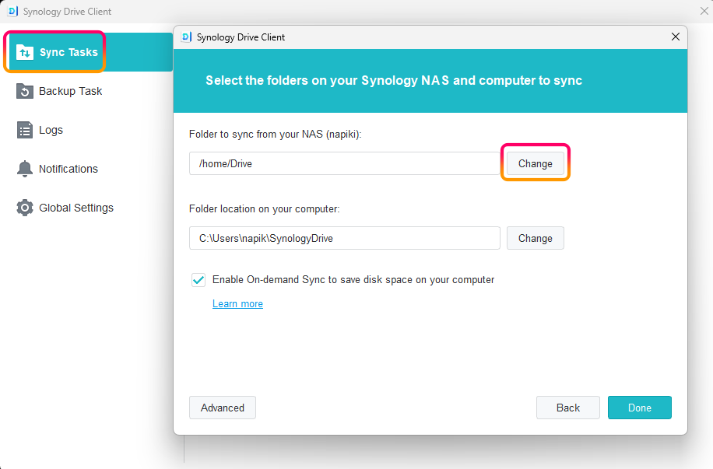Click the Synology Drive logo in main window title

tap(12, 12)
